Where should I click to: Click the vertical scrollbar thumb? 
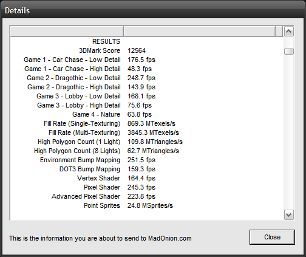288,51
